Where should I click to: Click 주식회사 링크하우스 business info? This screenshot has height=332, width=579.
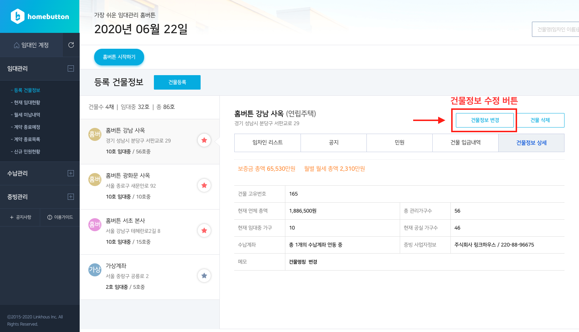click(x=494, y=245)
